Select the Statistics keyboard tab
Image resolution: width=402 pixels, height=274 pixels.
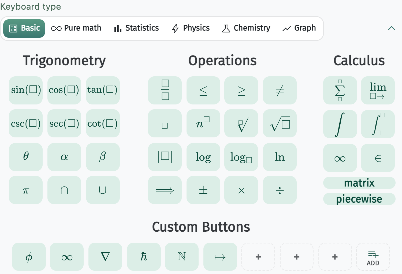pyautogui.click(x=136, y=28)
